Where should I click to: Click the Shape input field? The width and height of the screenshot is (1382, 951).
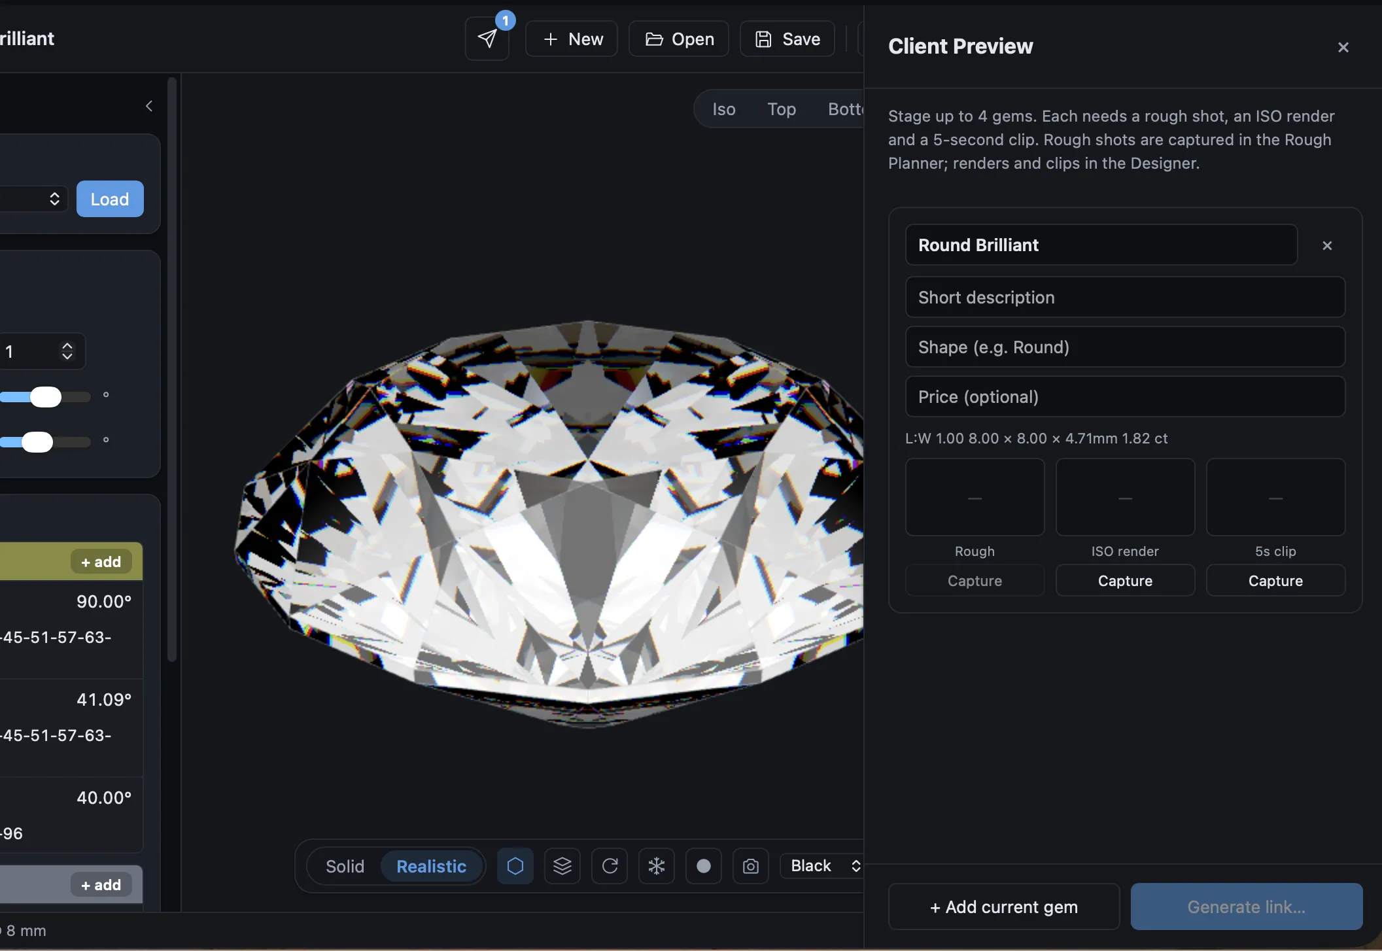coord(1125,347)
